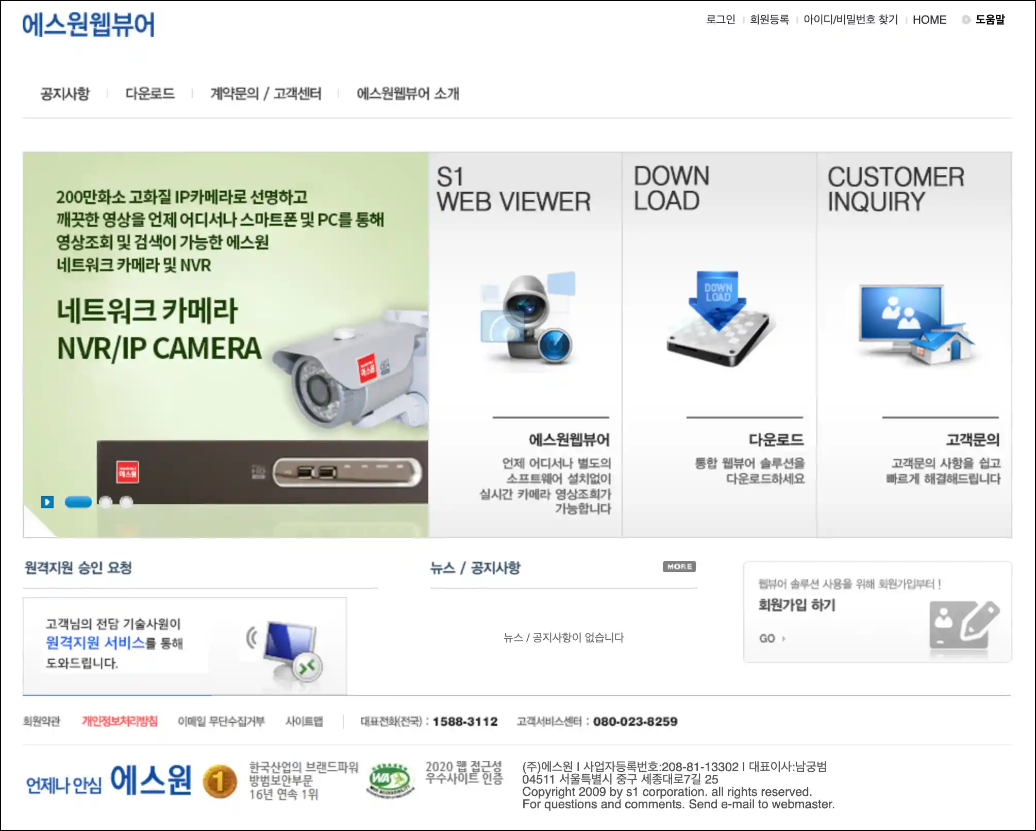Open the 도움말 help link
The height and width of the screenshot is (831, 1036).
990,20
